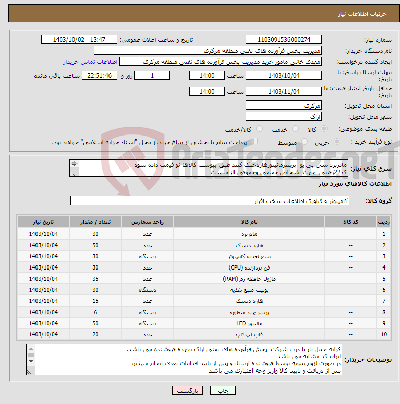Click down arrow in شرح کلی نیاز box

(75, 165)
